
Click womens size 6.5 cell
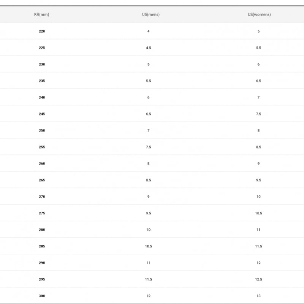[258, 81]
